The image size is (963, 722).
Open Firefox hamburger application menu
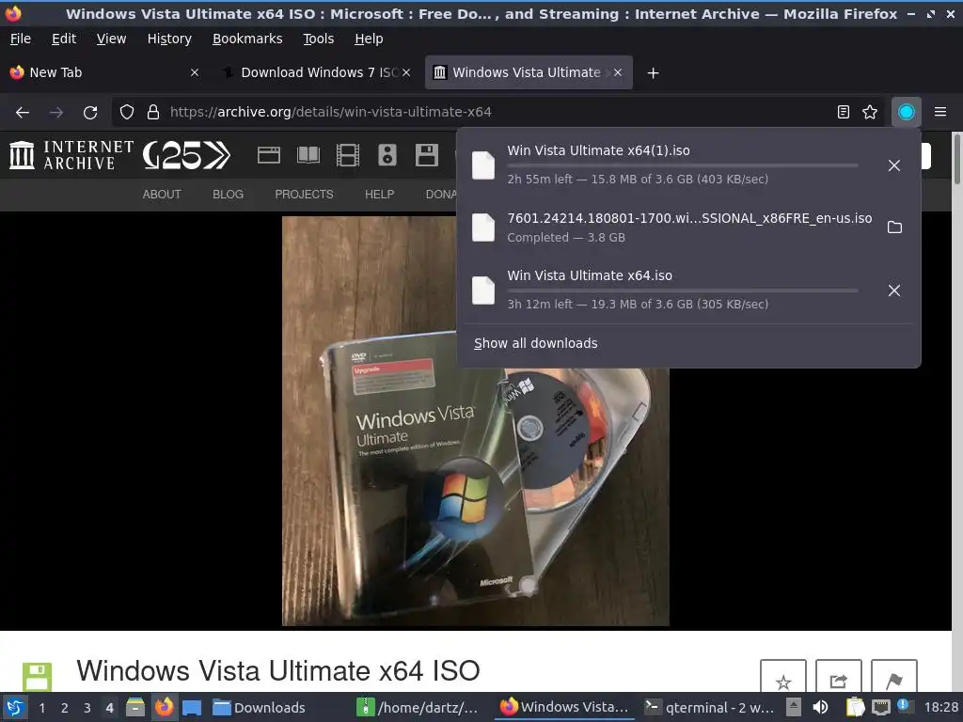click(x=940, y=112)
